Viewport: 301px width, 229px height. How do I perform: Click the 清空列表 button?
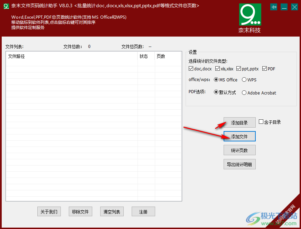coord(112,211)
